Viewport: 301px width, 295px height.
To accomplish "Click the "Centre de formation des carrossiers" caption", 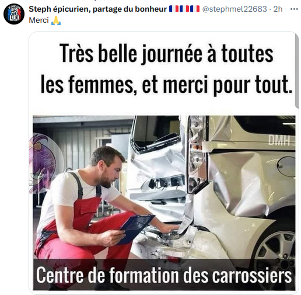I will (164, 275).
